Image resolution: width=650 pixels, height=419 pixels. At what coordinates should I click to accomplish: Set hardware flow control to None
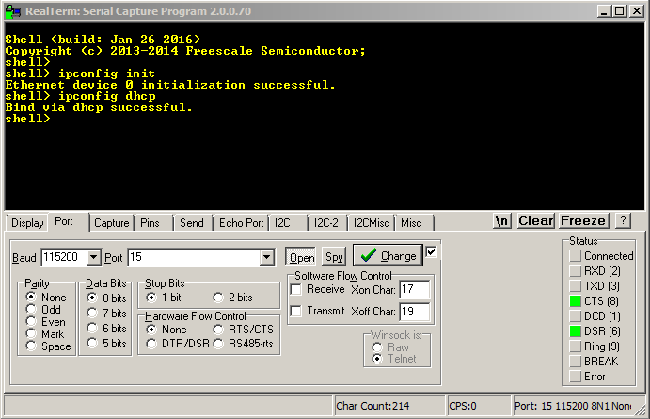click(x=151, y=330)
